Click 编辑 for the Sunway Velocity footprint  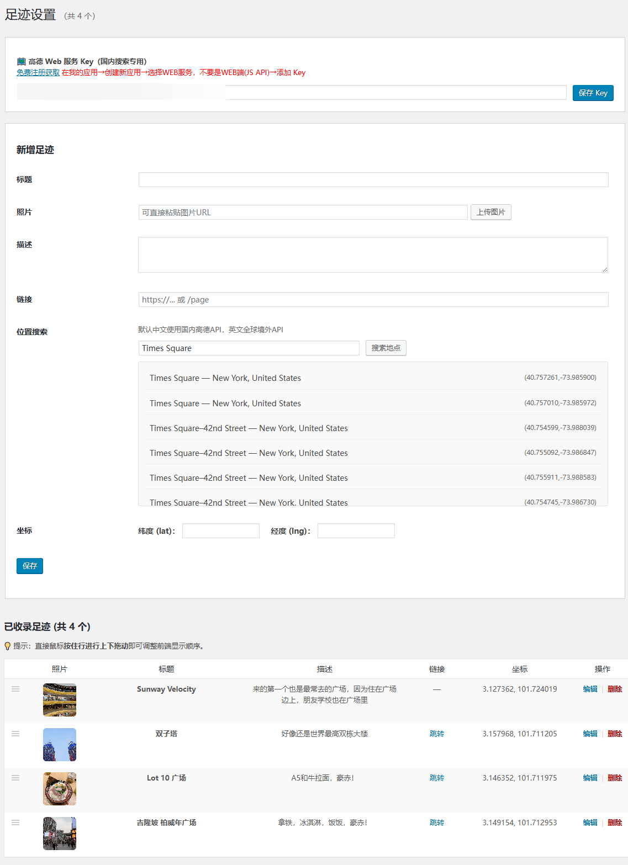pos(590,689)
